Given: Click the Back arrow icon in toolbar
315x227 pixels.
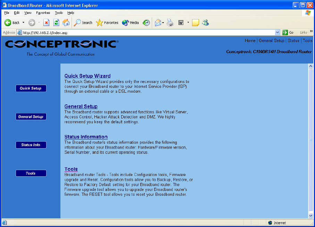Looking at the screenshot, I should [x=8, y=23].
